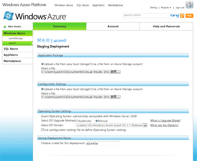The image size is (197, 161).
Task: Click the orange Bing search magnifier icon
Action: pyautogui.click(x=182, y=16)
